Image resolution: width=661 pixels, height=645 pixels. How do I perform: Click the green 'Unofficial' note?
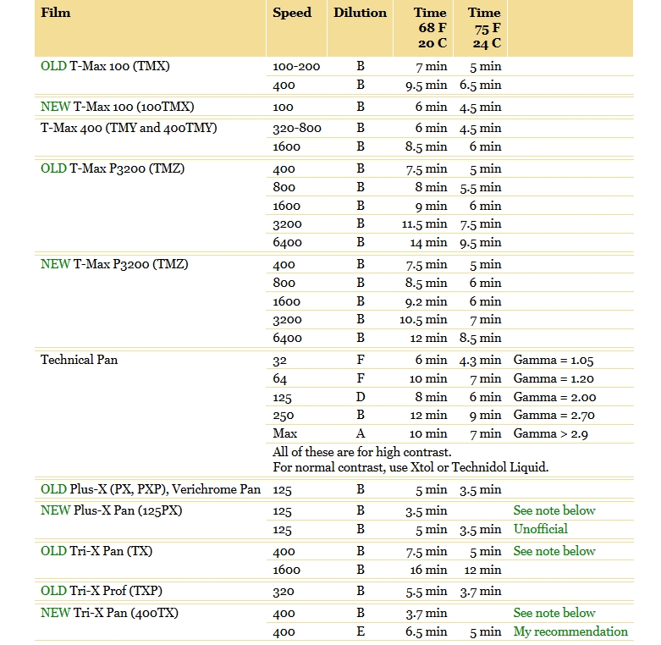click(x=540, y=529)
